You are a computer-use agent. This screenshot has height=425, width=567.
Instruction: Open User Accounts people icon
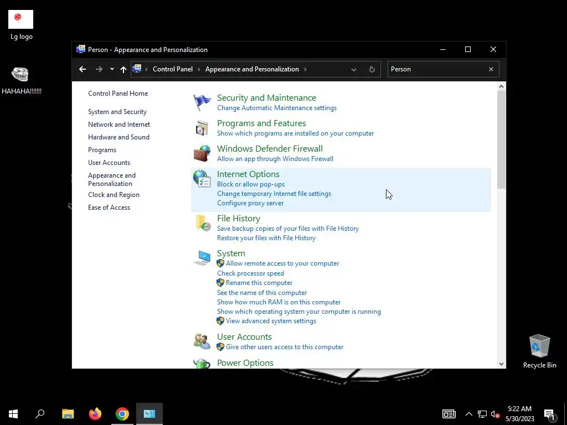202,341
